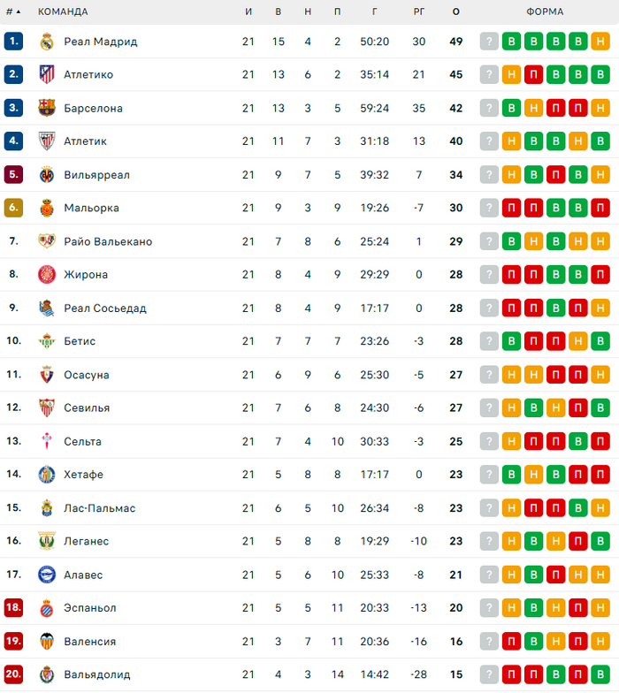This screenshot has height=693, width=619.
Task: Click the Barcelona club crest icon
Action: 47,108
